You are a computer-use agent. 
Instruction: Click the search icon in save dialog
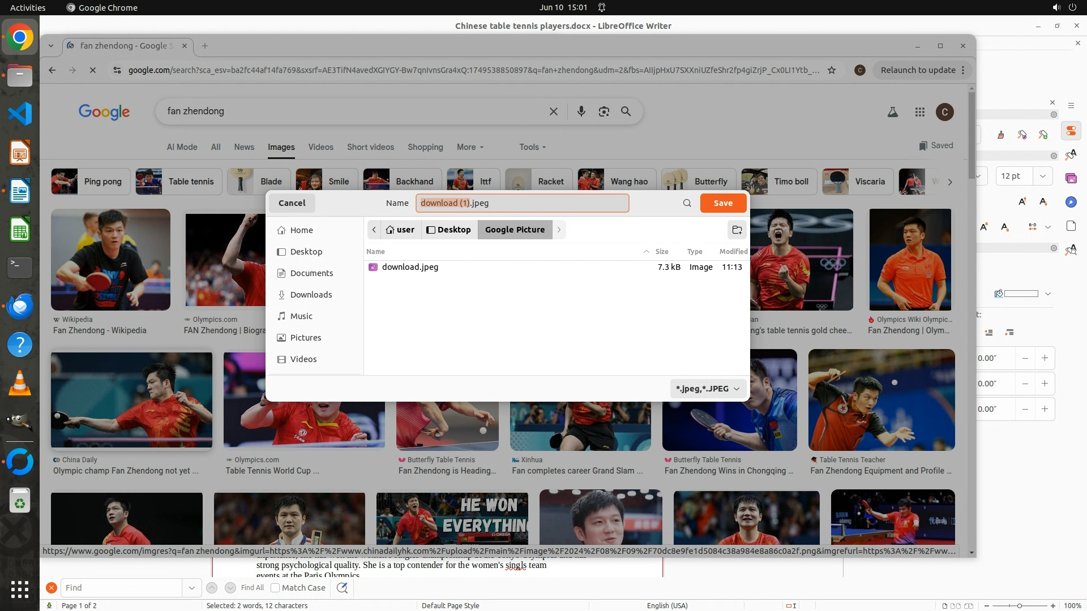(x=687, y=203)
